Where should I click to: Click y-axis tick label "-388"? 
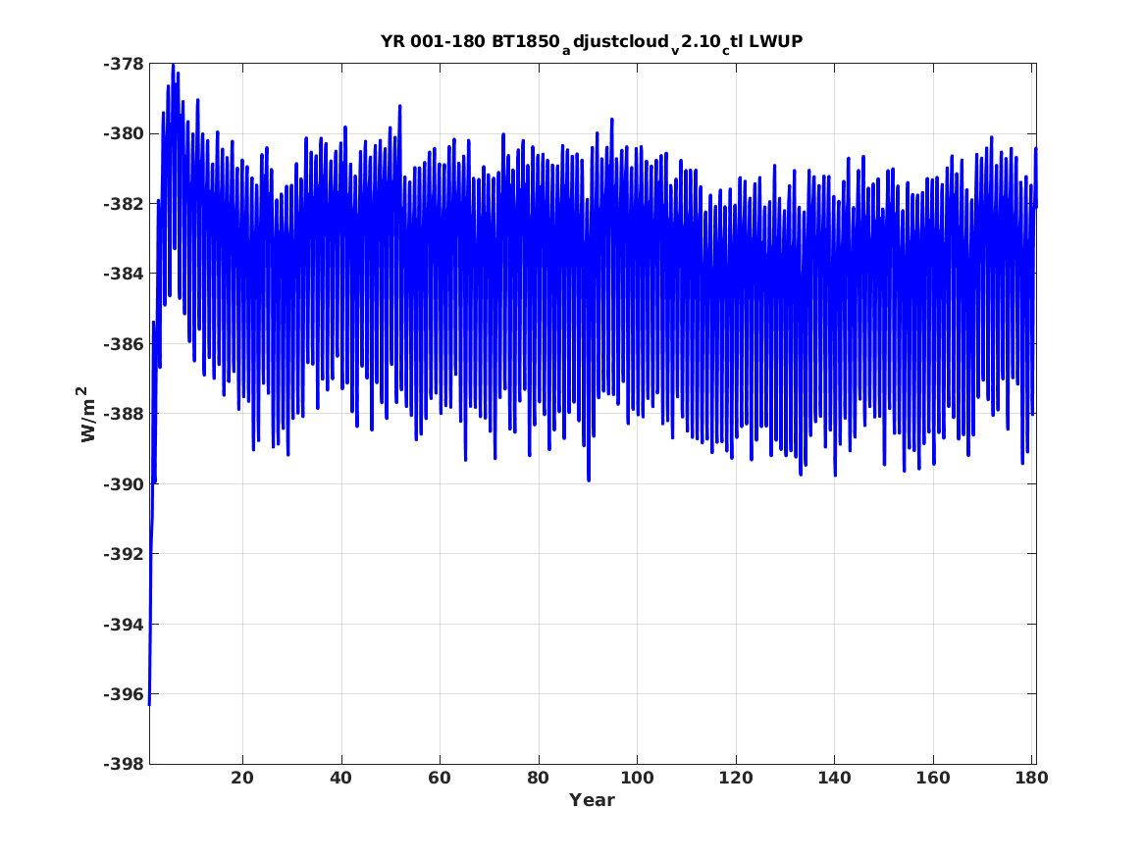coord(123,415)
